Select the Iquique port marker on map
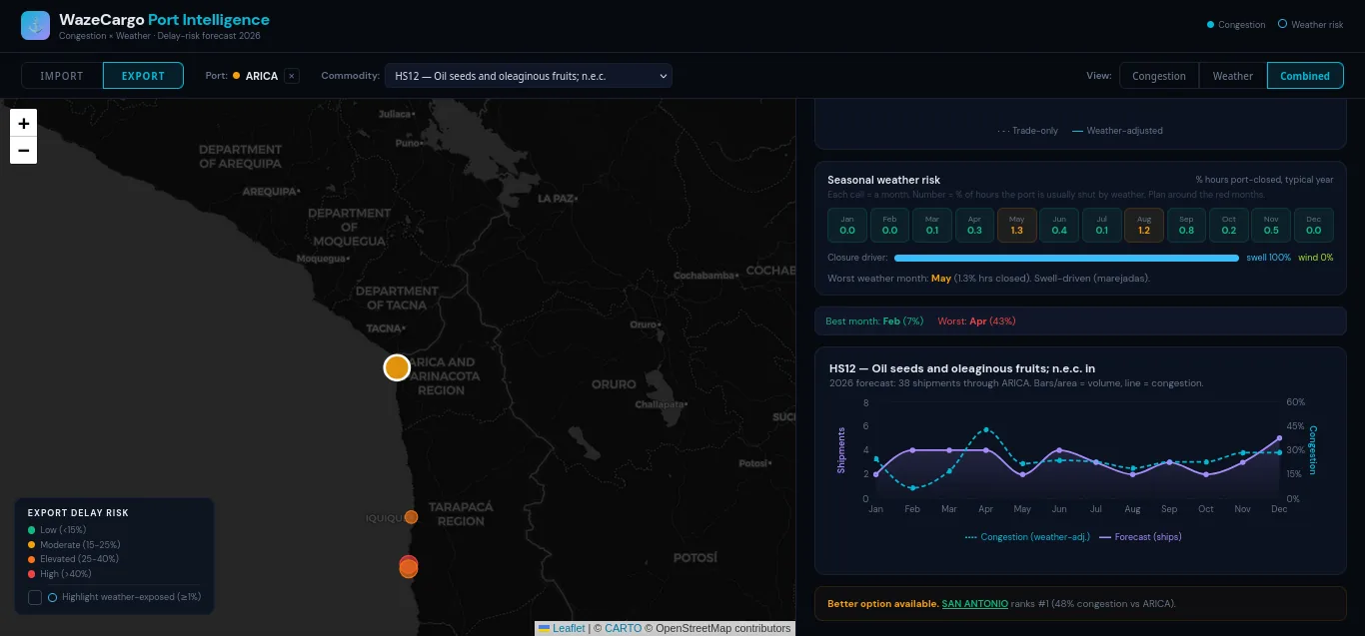The width and height of the screenshot is (1365, 636). pyautogui.click(x=411, y=517)
